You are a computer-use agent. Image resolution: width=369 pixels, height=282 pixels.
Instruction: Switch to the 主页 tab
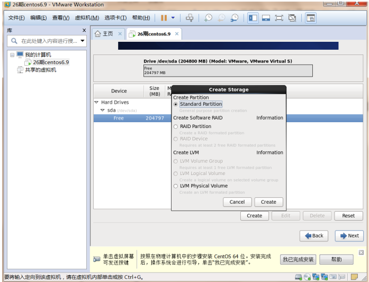point(108,34)
